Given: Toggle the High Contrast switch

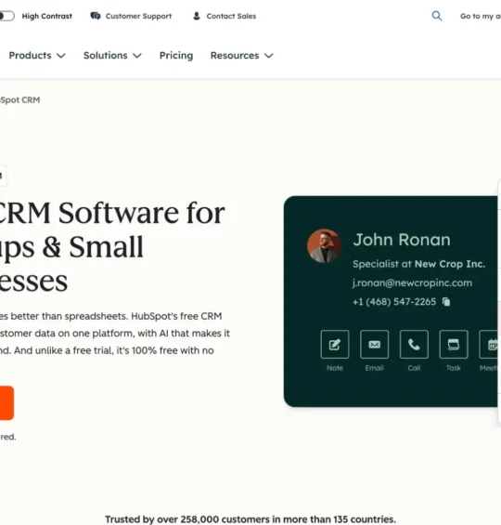Looking at the screenshot, I should (7, 16).
